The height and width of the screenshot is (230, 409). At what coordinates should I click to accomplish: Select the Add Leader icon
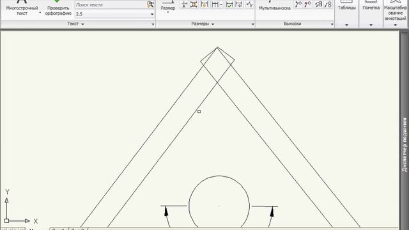click(x=298, y=4)
